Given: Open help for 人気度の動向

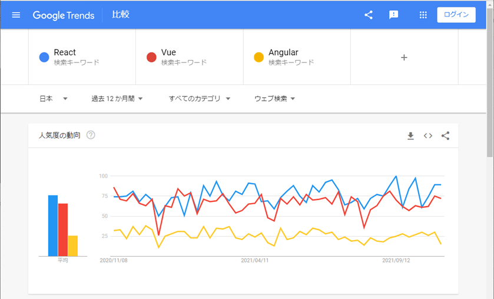Looking at the screenshot, I should (91, 135).
